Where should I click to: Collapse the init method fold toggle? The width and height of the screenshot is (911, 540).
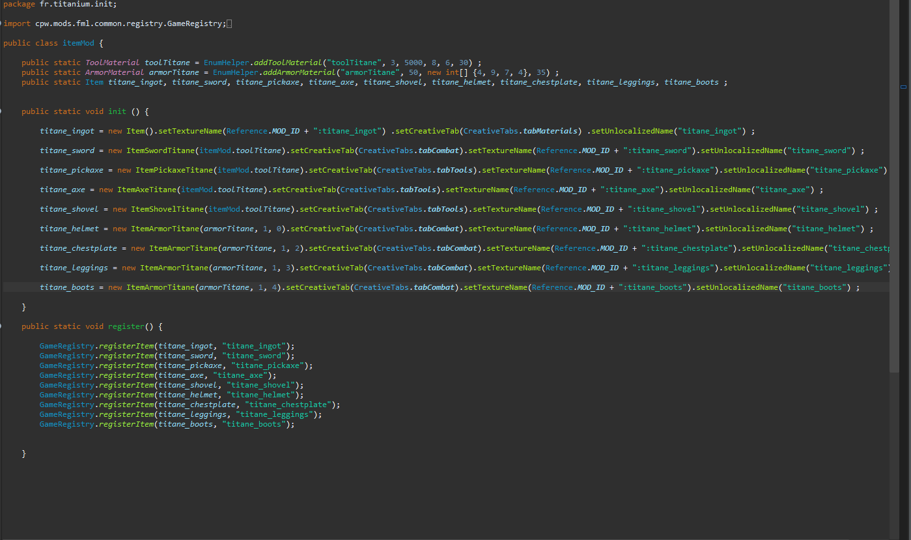click(1, 111)
